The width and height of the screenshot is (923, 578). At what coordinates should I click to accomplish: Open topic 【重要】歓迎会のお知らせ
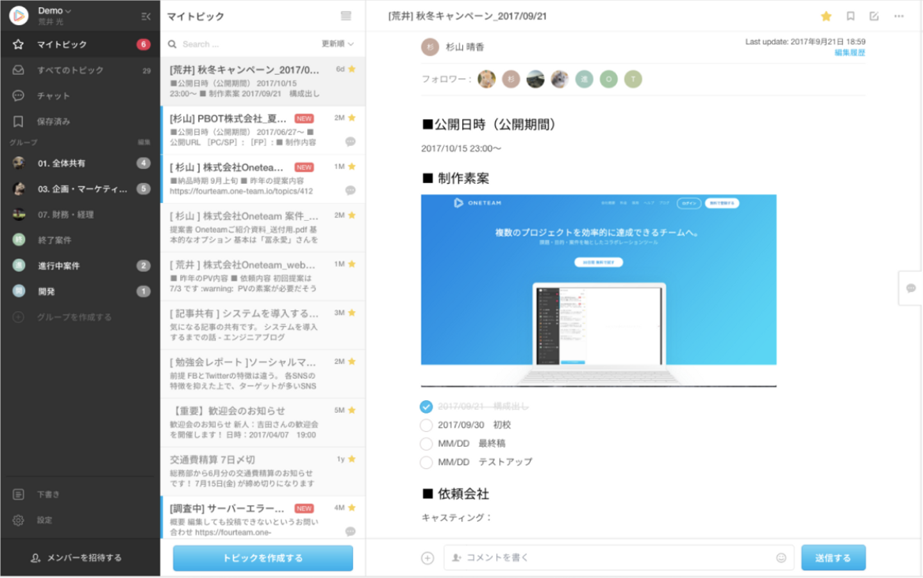click(x=263, y=422)
